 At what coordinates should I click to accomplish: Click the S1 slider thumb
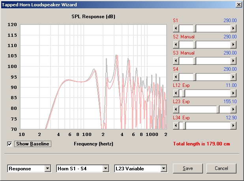coord(195,28)
